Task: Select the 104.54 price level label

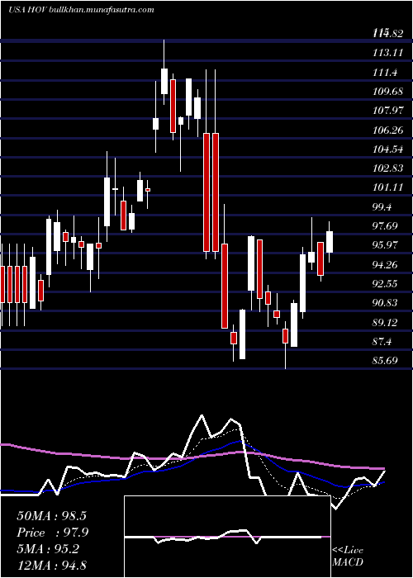Action: point(387,149)
